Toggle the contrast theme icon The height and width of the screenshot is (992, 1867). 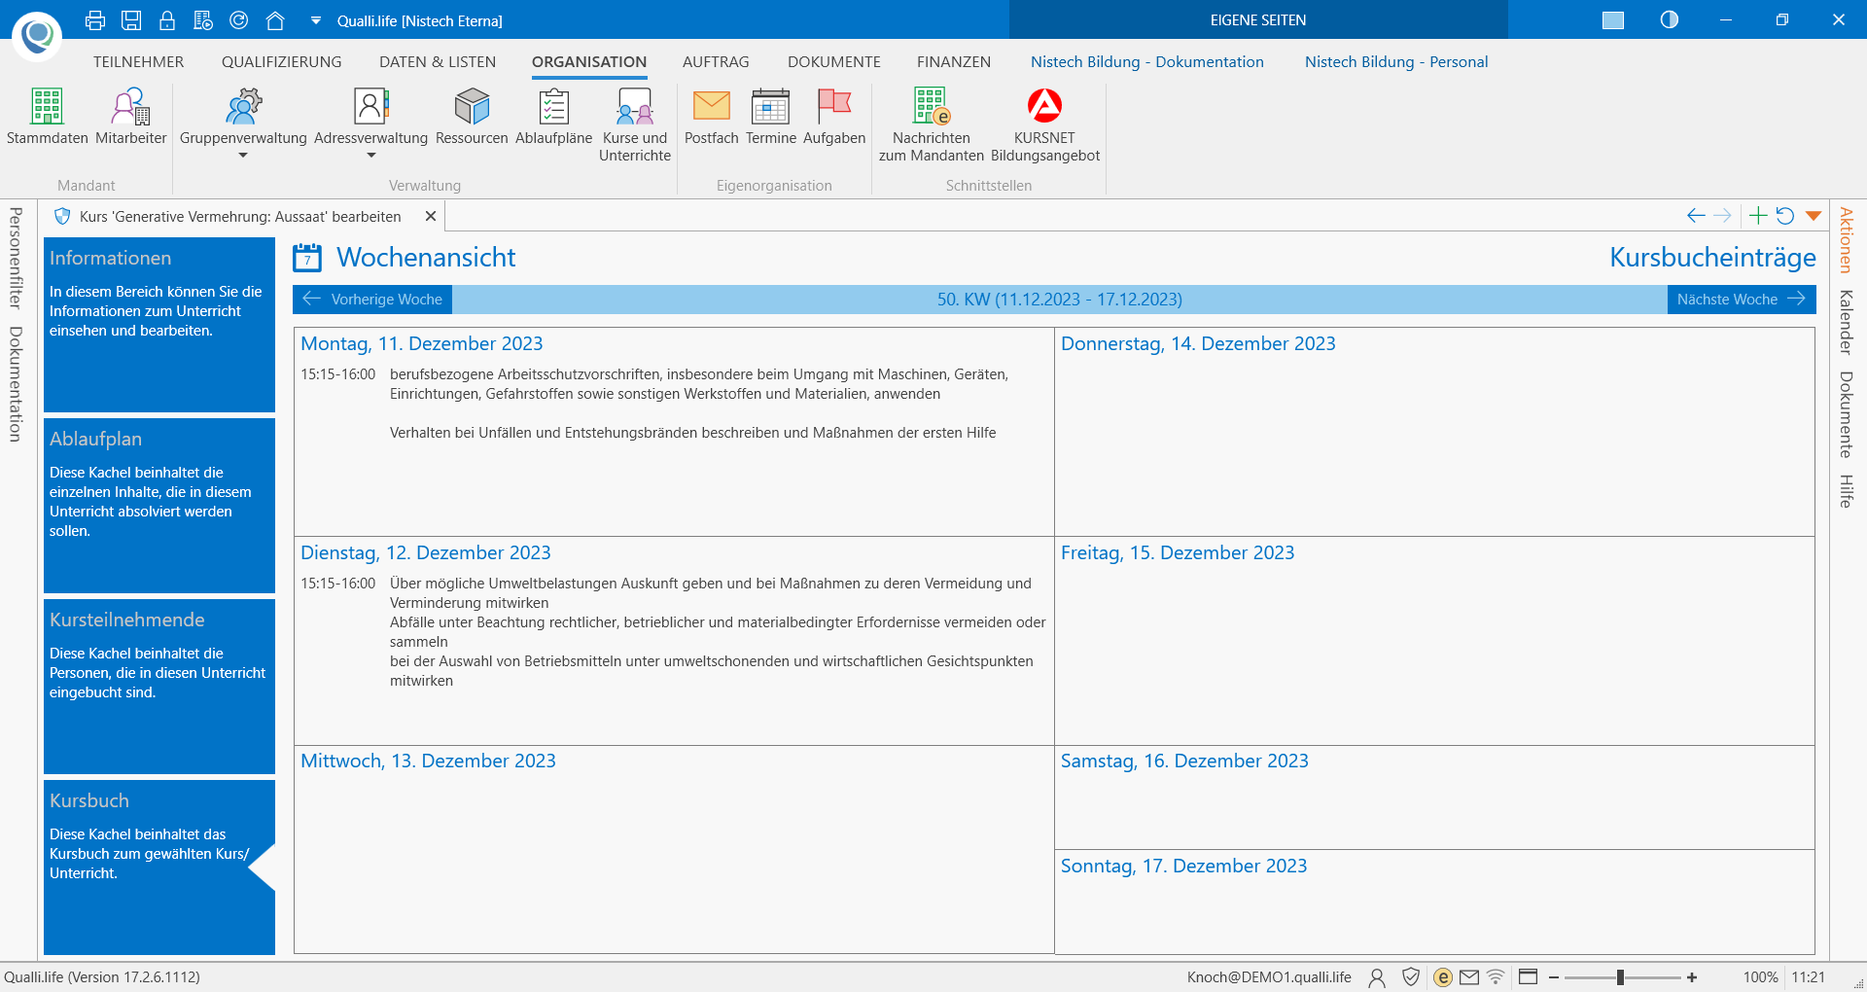(x=1669, y=20)
